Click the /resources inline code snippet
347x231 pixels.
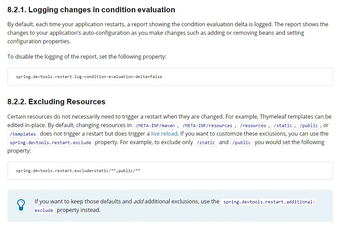tap(253, 125)
